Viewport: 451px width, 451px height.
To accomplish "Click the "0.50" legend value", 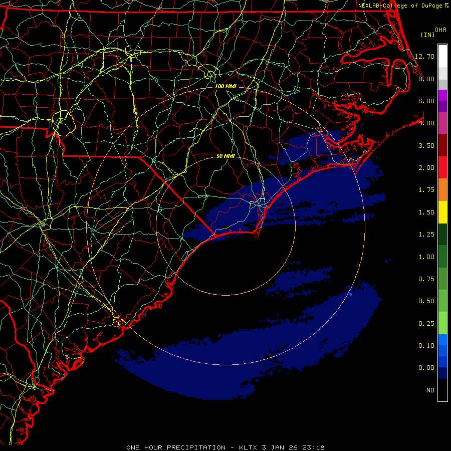I will (x=426, y=301).
